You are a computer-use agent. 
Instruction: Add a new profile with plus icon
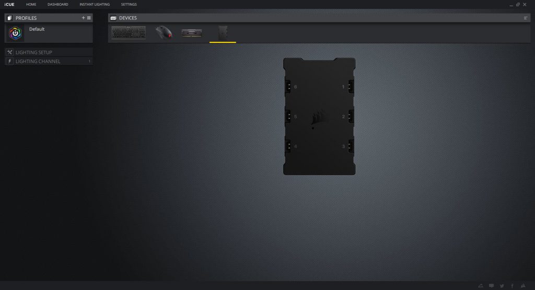coord(84,18)
